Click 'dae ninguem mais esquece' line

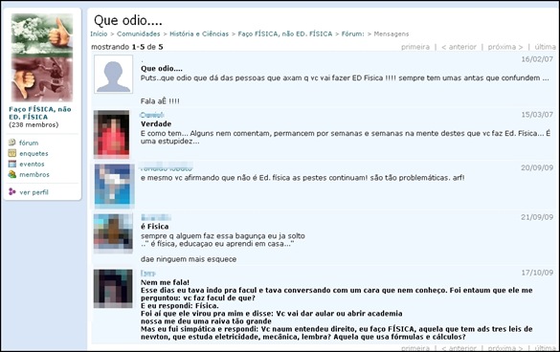click(x=189, y=259)
